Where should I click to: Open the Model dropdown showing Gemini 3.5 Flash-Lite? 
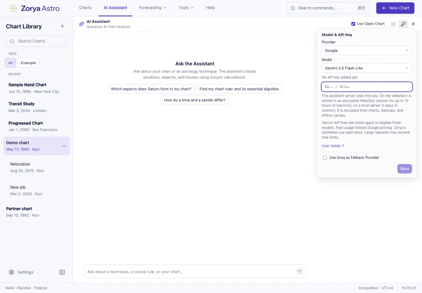[x=367, y=68]
